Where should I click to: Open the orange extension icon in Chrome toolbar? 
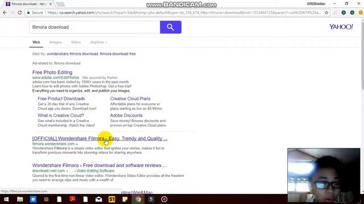pos(361,12)
